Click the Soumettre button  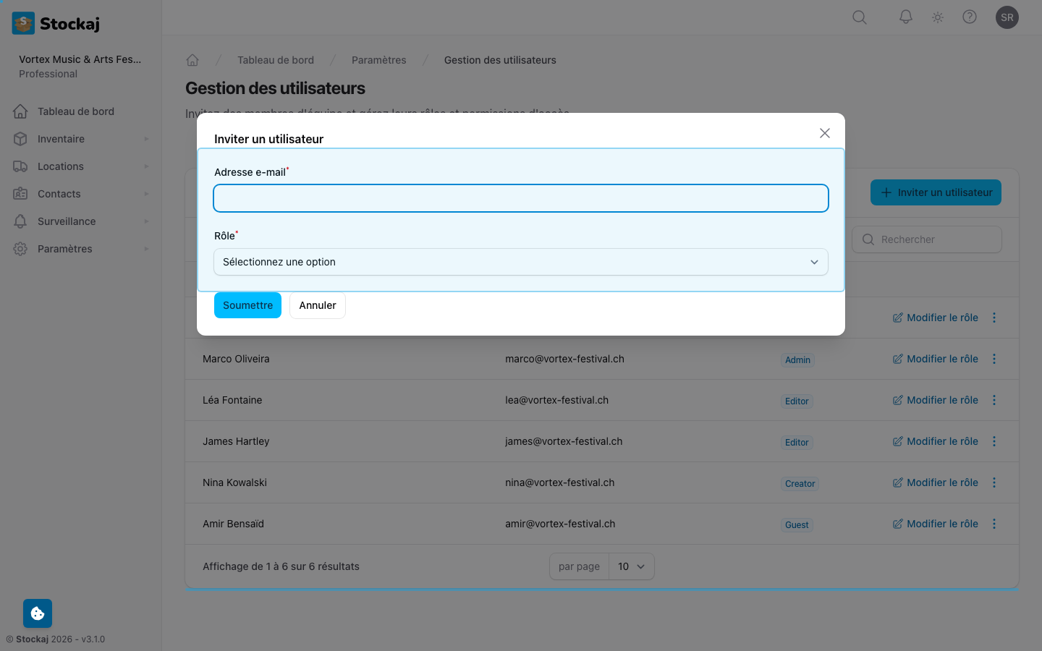(247, 305)
